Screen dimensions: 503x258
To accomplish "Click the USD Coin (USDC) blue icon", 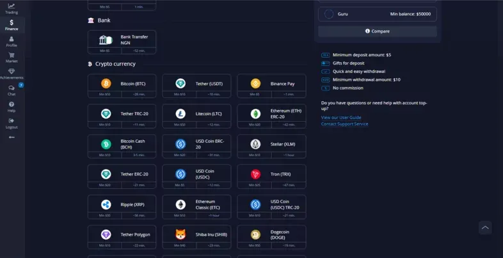I will coord(180,174).
